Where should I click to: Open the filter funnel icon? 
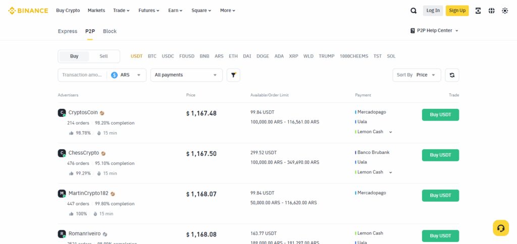(233, 75)
